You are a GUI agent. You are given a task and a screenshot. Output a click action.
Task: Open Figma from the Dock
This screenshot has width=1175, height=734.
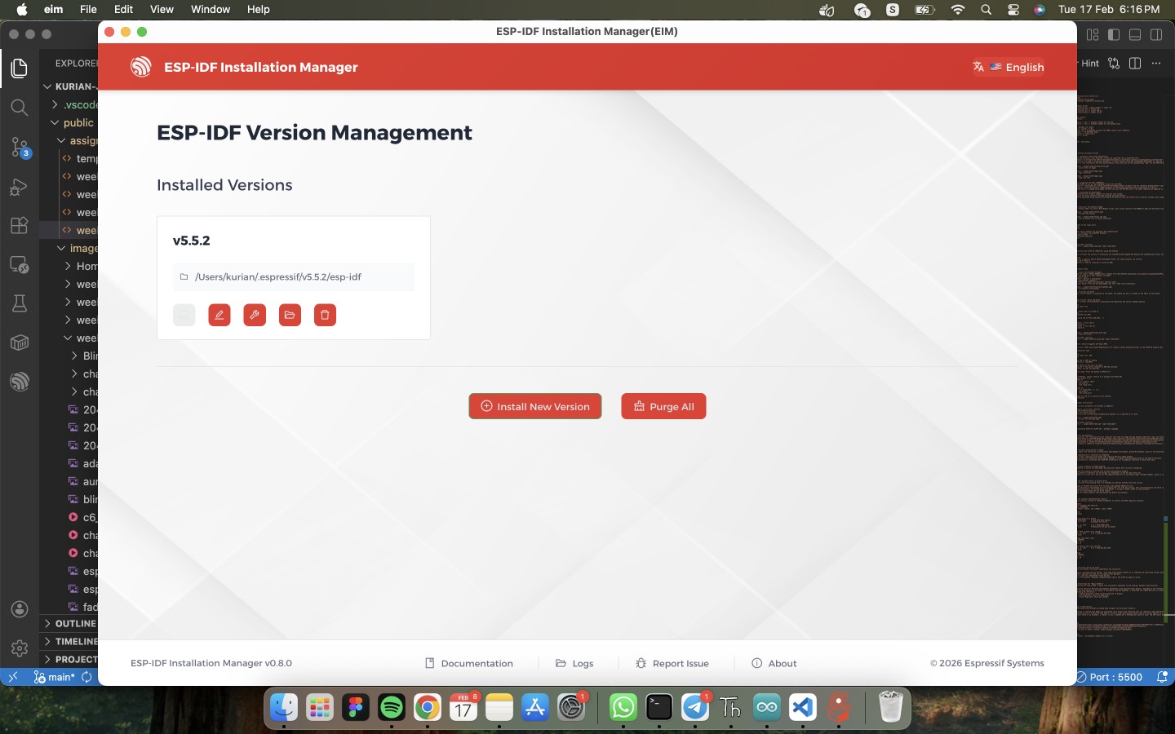356,707
